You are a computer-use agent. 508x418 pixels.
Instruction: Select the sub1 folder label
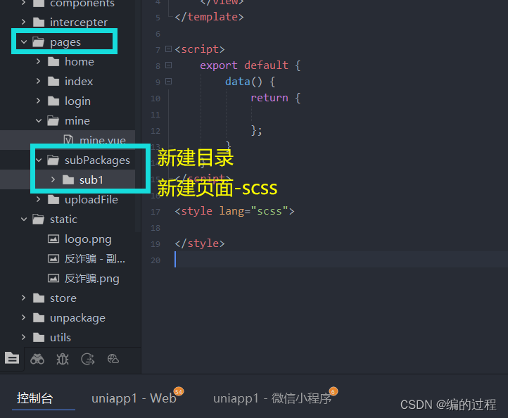click(x=91, y=180)
